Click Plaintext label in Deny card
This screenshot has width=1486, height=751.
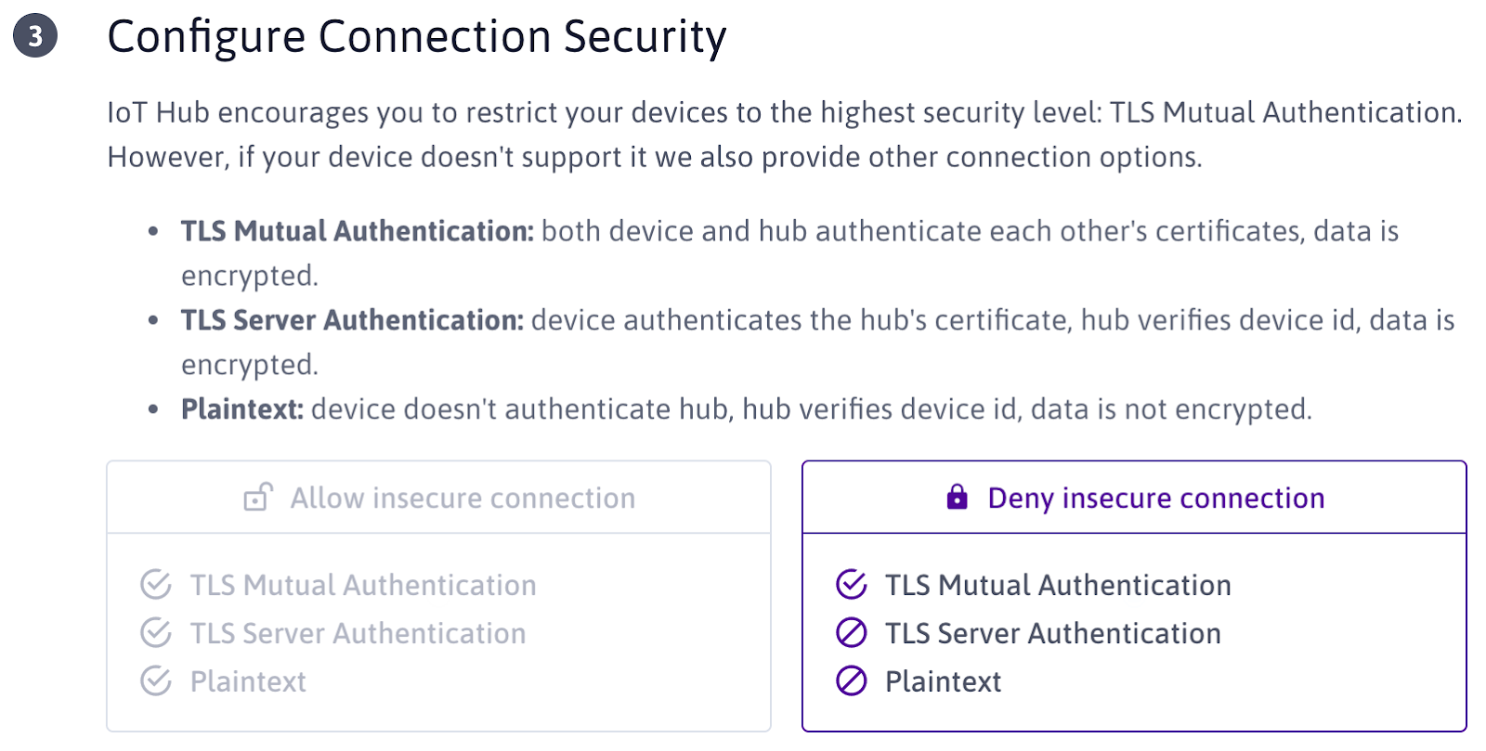pyautogui.click(x=943, y=681)
